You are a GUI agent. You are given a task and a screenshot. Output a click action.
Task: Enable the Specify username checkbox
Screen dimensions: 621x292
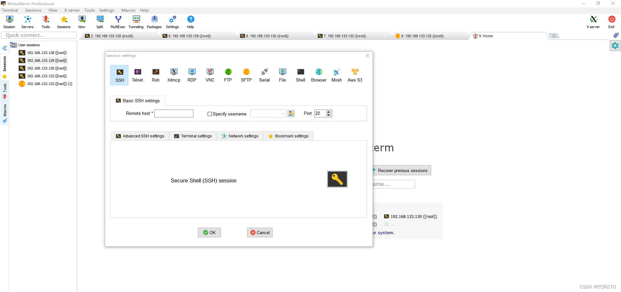click(210, 114)
